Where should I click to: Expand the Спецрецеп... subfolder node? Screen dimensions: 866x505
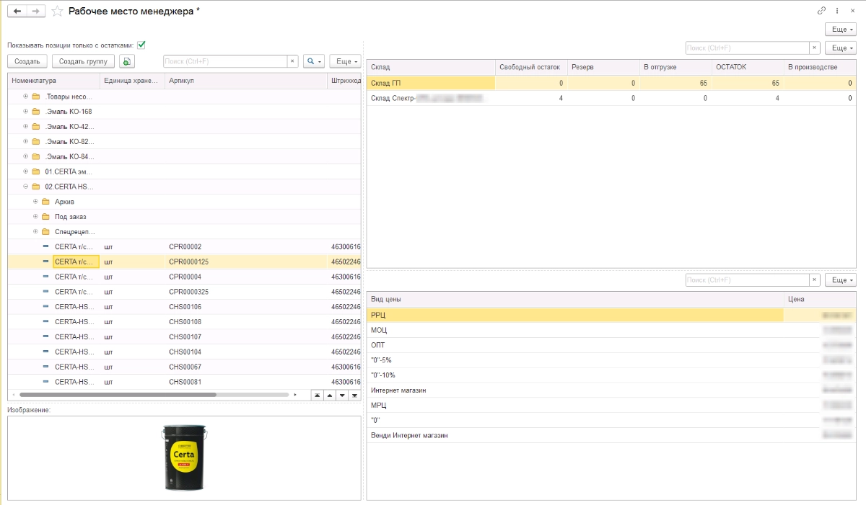coord(35,232)
